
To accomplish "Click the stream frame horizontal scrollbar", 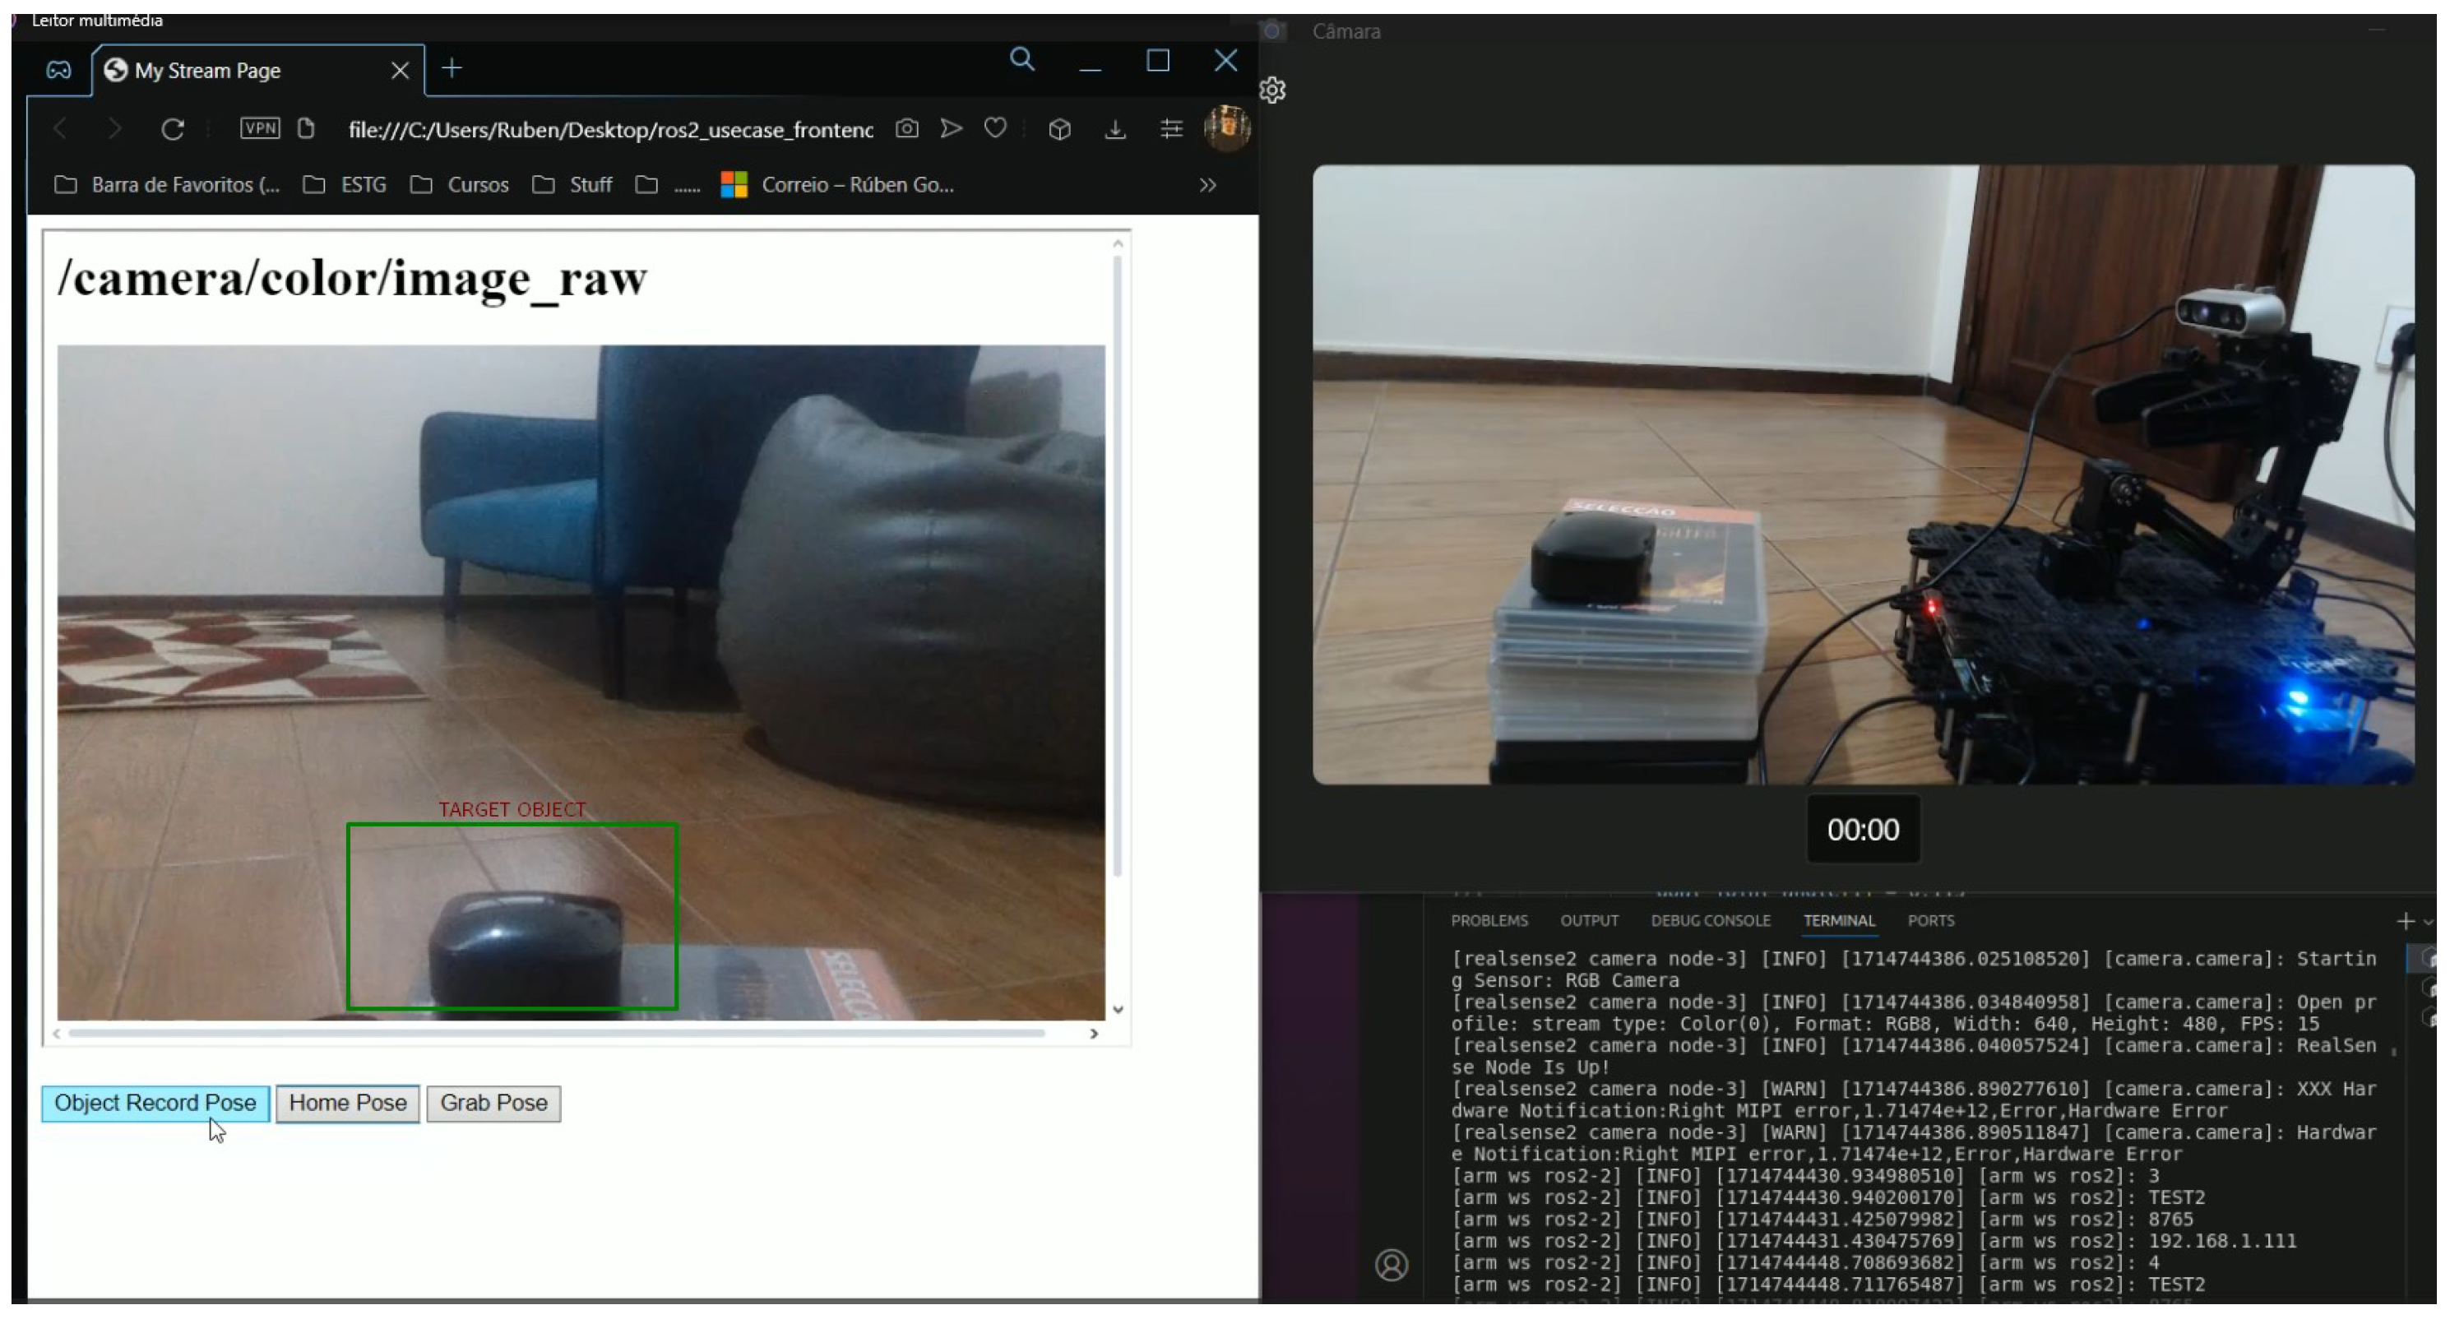I will (557, 1033).
